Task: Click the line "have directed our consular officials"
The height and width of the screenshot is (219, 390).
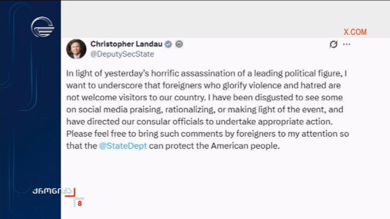Action: (200, 121)
